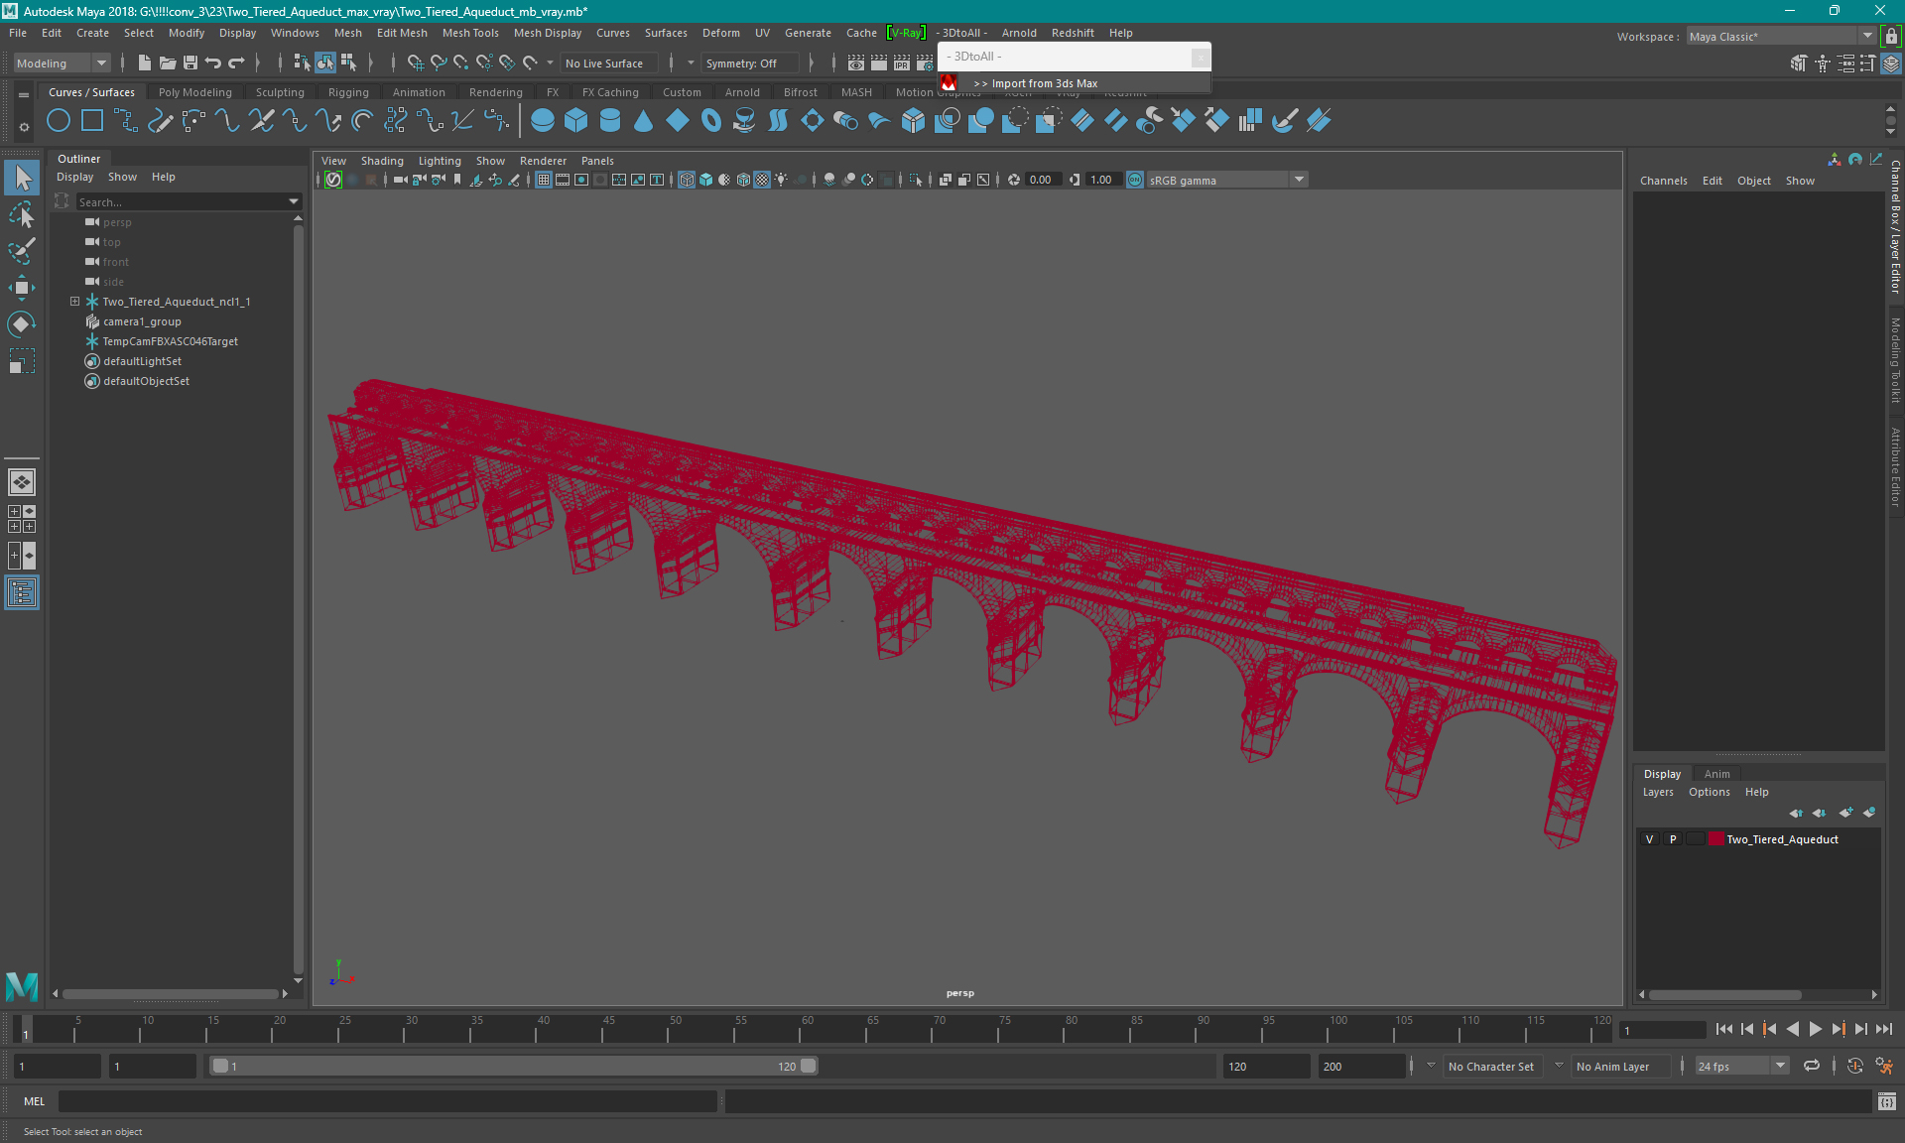Open the Mesh Tools menu
The height and width of the screenshot is (1143, 1905).
470,33
